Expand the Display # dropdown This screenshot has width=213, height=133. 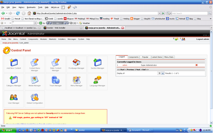[x=162, y=73]
